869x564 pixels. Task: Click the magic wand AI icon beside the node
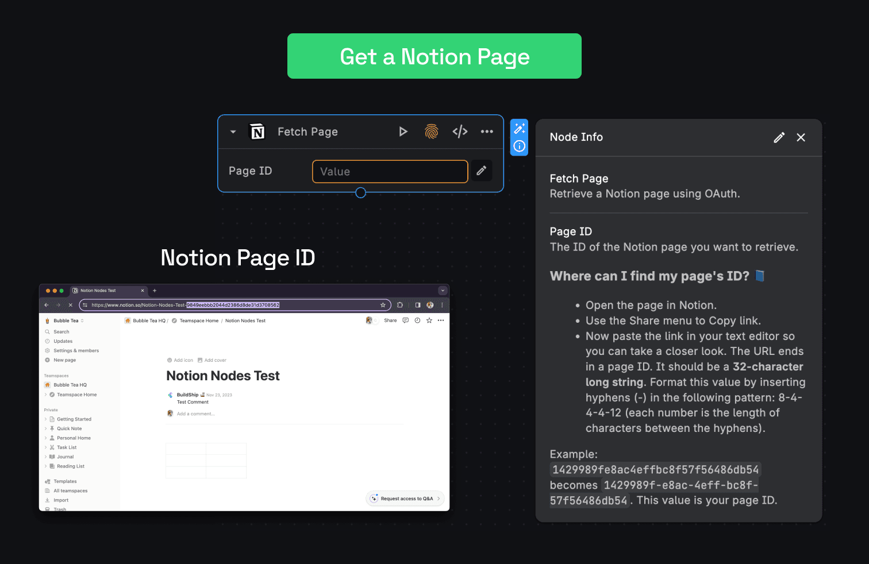tap(519, 128)
